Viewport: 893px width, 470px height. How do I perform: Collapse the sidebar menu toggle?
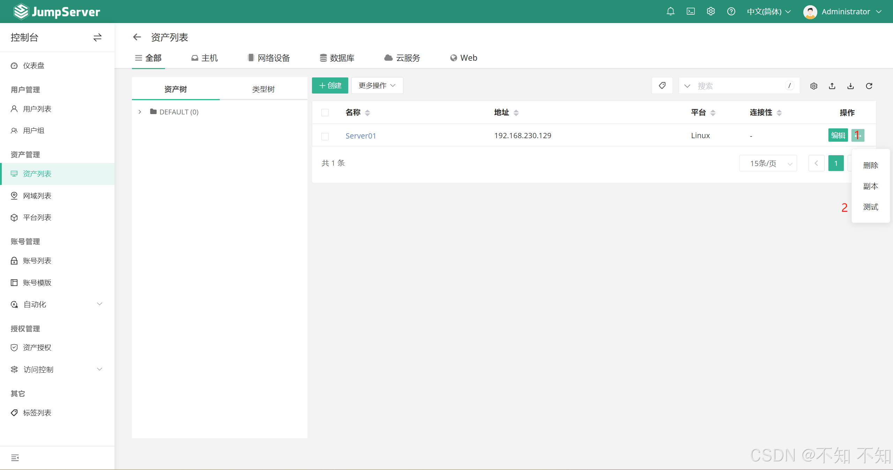[15, 458]
